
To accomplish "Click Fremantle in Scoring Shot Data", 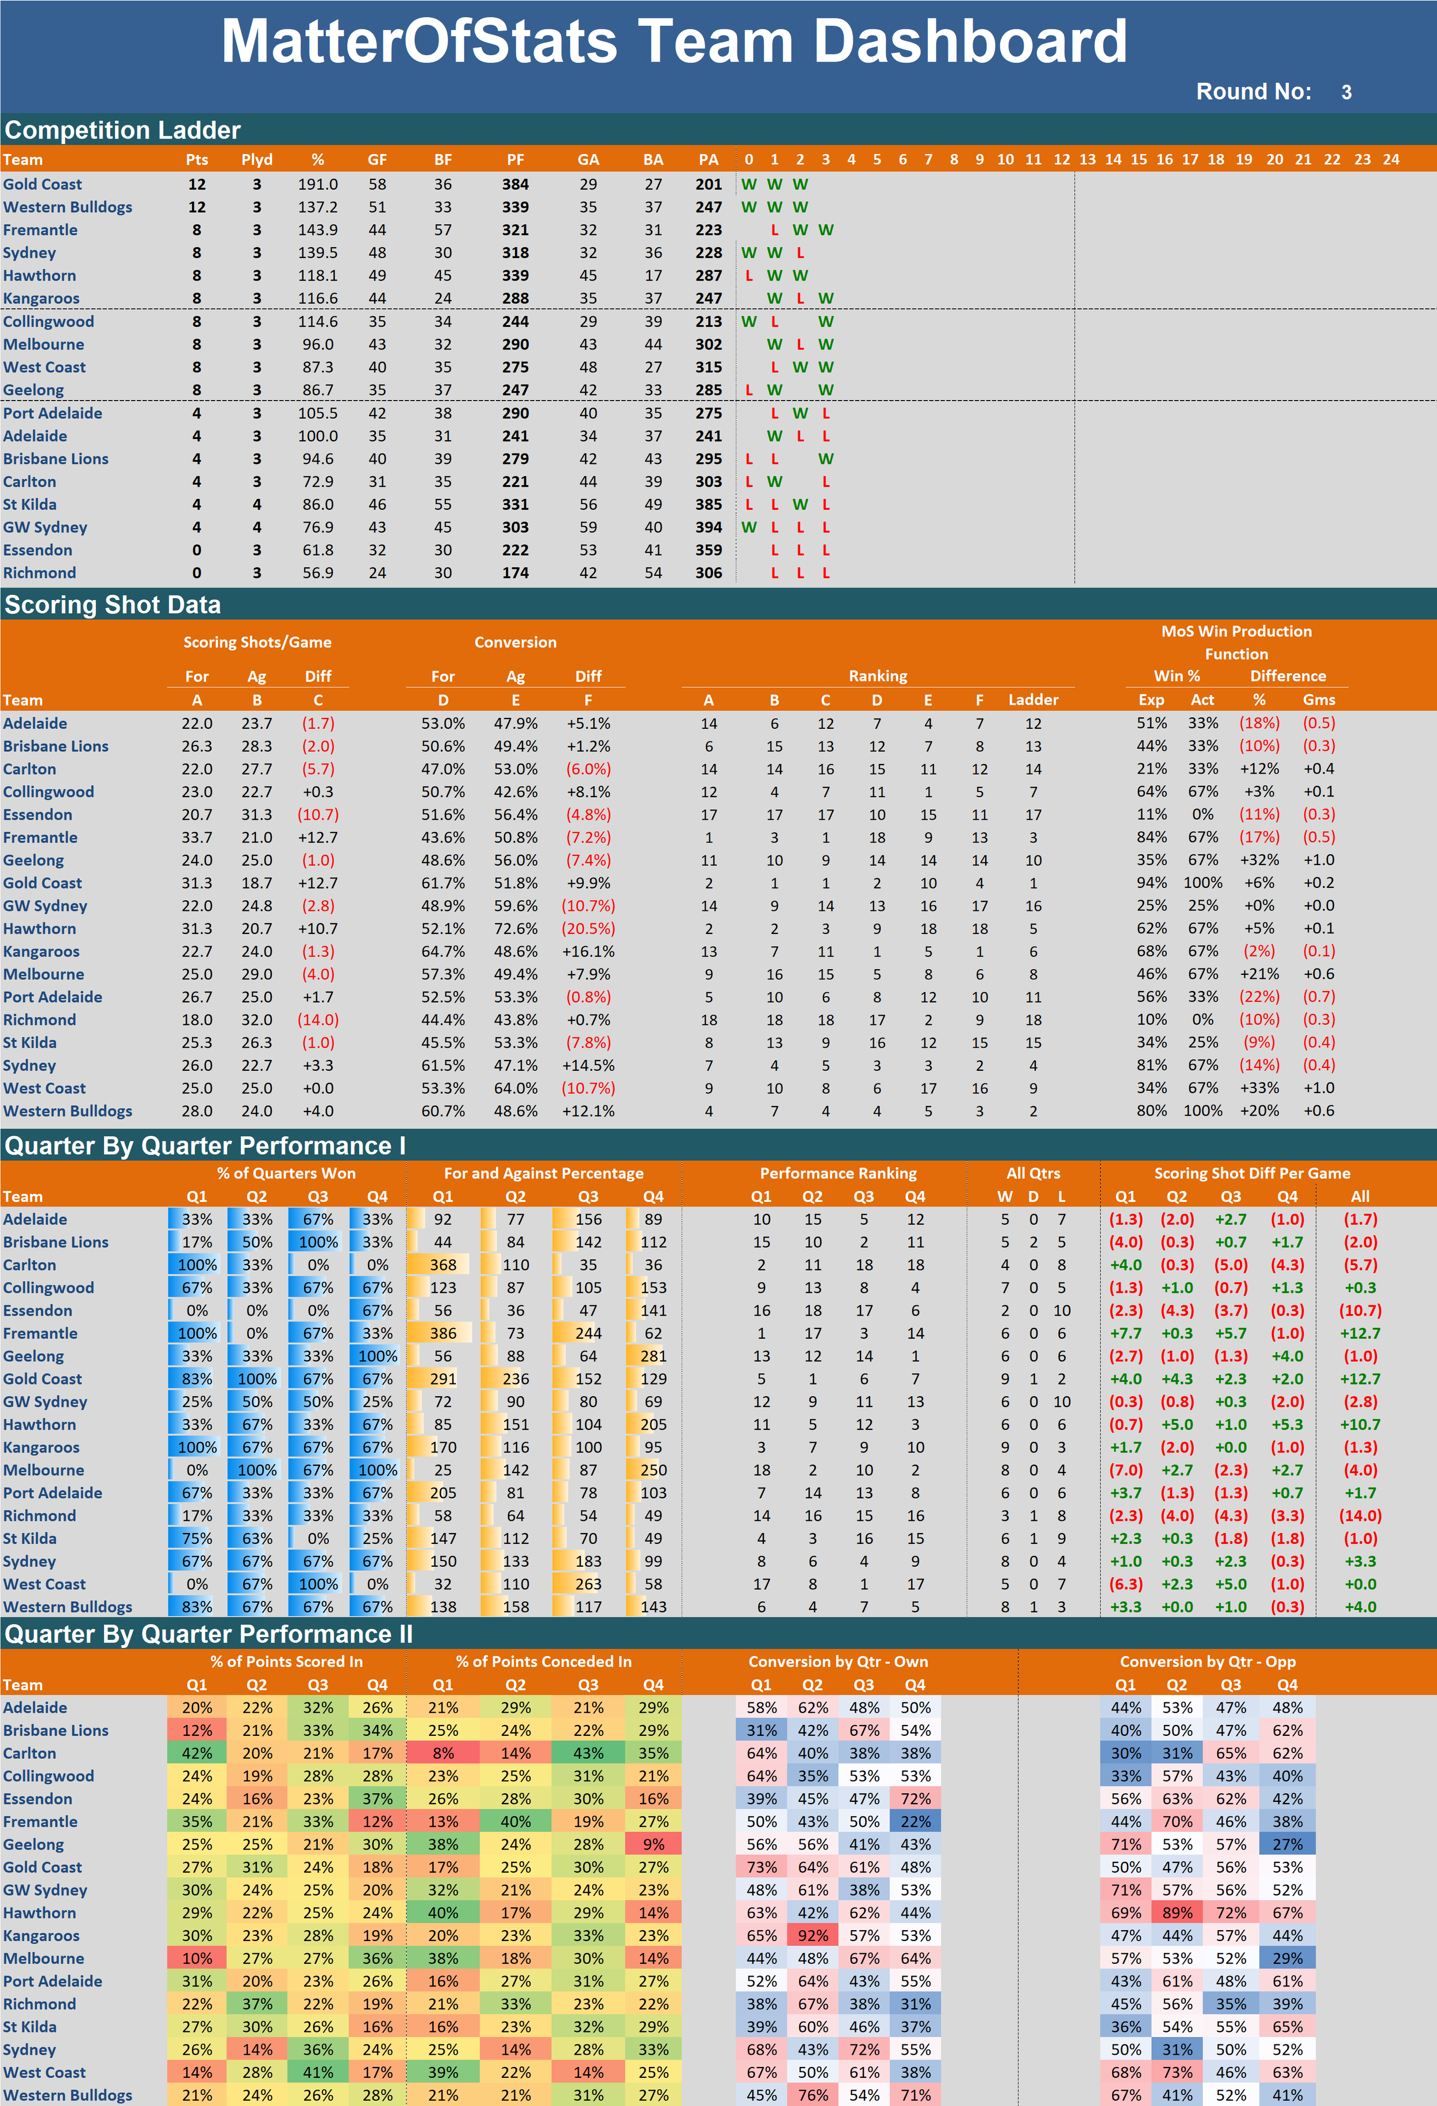I will (x=40, y=837).
